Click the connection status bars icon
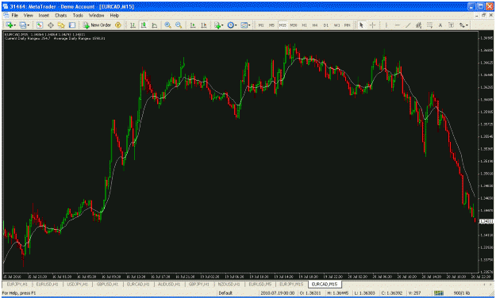This screenshot has height=298, width=496. (438, 293)
